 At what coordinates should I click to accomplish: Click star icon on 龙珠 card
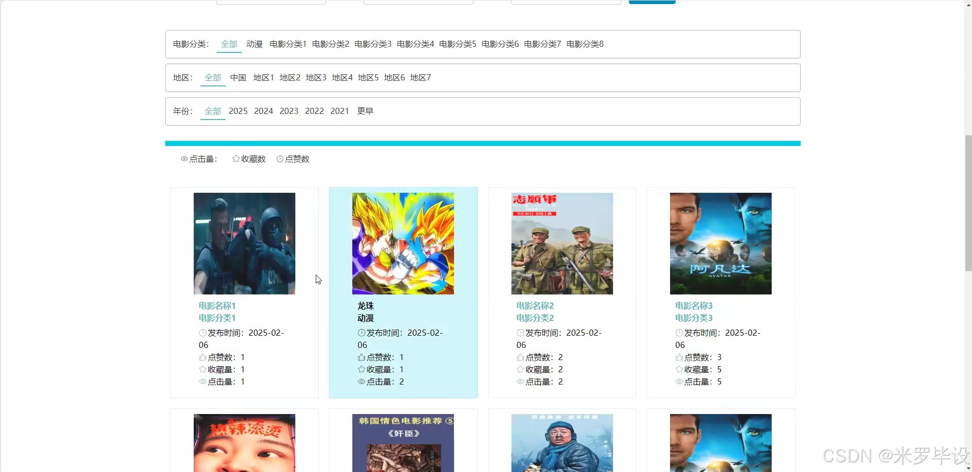tap(361, 370)
